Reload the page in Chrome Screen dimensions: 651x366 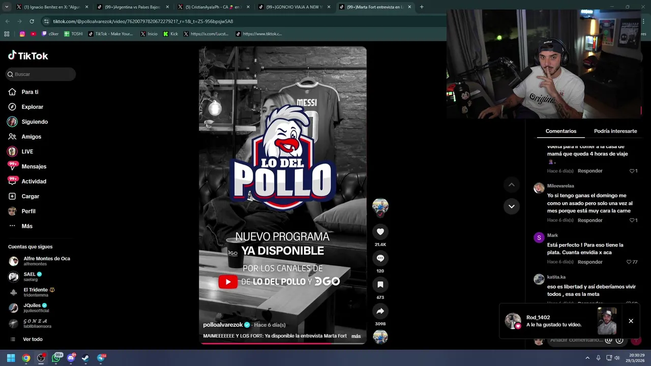click(32, 21)
